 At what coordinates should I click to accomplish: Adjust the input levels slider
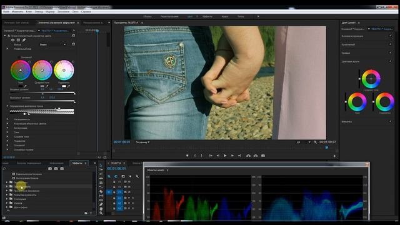42,93
